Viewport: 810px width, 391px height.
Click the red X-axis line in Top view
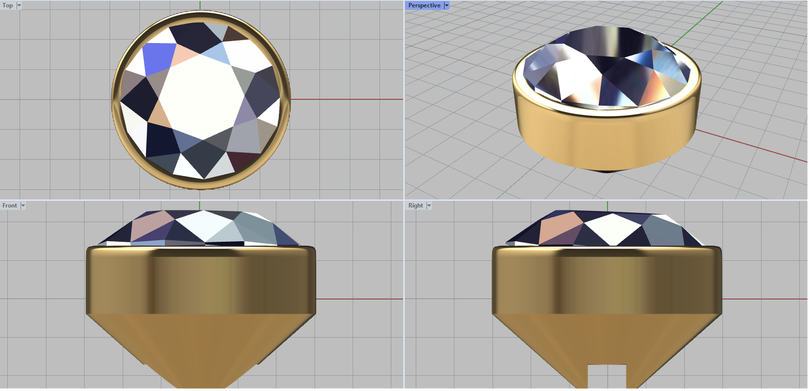pyautogui.click(x=349, y=99)
